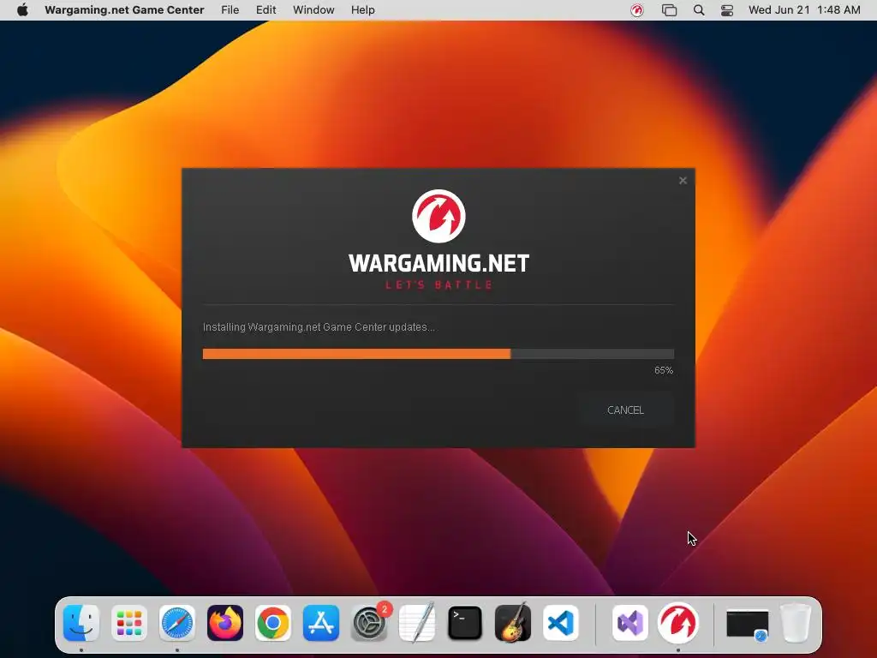Open Control Center in menu bar

726,10
